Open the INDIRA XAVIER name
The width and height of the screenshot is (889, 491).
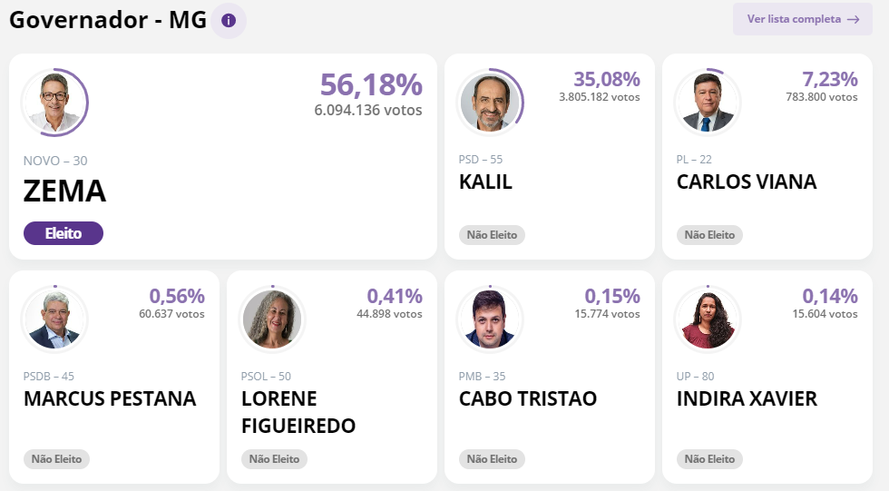[747, 398]
